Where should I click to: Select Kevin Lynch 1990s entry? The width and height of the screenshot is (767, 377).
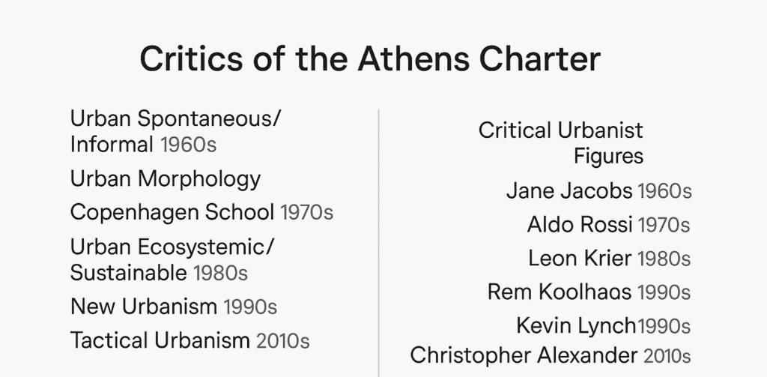[603, 326]
